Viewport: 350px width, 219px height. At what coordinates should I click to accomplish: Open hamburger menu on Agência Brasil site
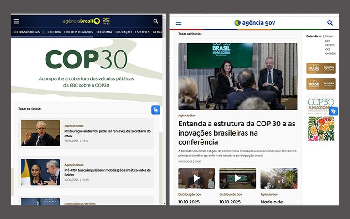click(x=16, y=21)
